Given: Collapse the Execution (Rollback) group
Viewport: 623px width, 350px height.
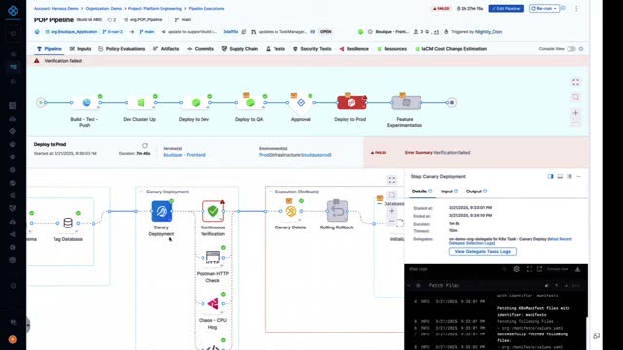Looking at the screenshot, I should tap(271, 192).
